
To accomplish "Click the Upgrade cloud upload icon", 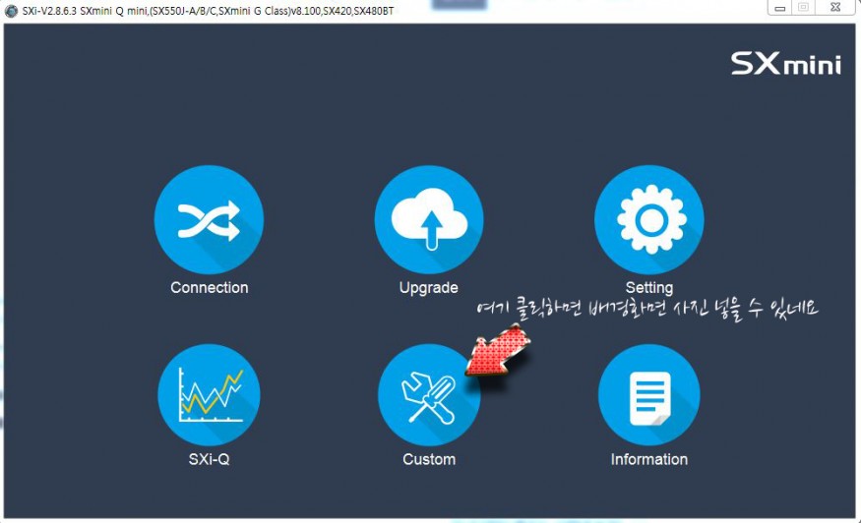I will tap(429, 219).
